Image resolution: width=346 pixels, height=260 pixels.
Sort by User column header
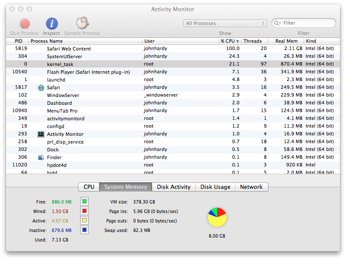181,41
